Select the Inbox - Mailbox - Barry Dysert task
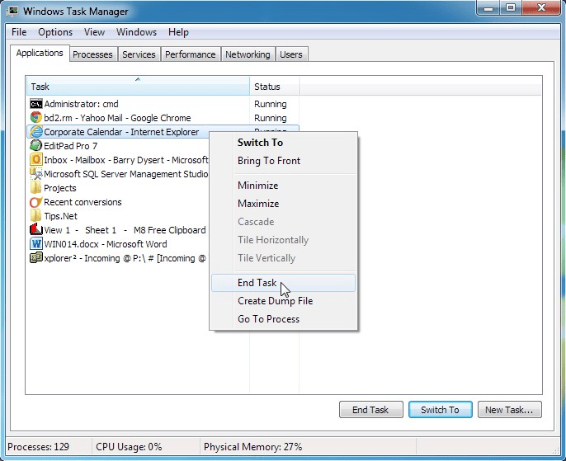The height and width of the screenshot is (461, 566). [118, 160]
